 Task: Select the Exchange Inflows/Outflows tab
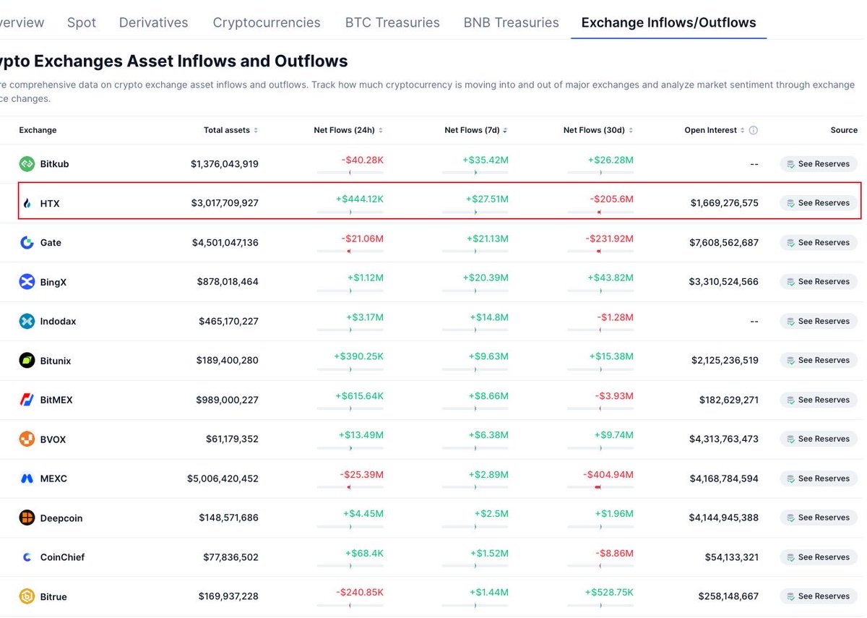[x=669, y=22]
